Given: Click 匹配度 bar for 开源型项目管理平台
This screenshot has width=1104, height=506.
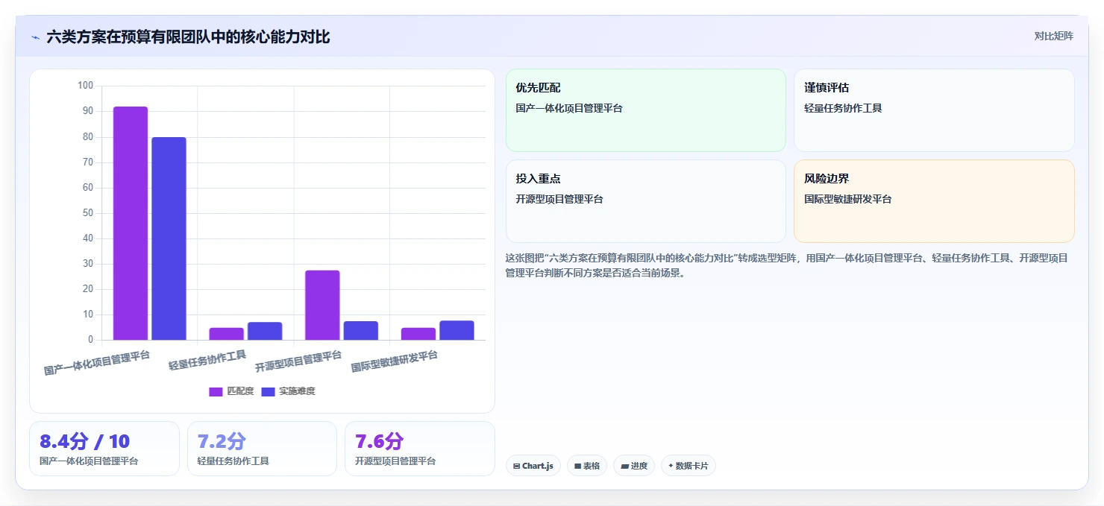Looking at the screenshot, I should tap(322, 306).
